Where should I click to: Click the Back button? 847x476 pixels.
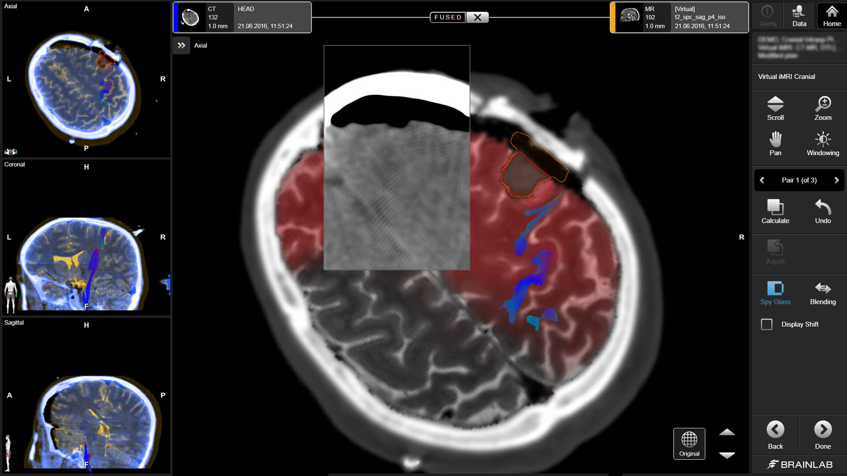coord(775,435)
